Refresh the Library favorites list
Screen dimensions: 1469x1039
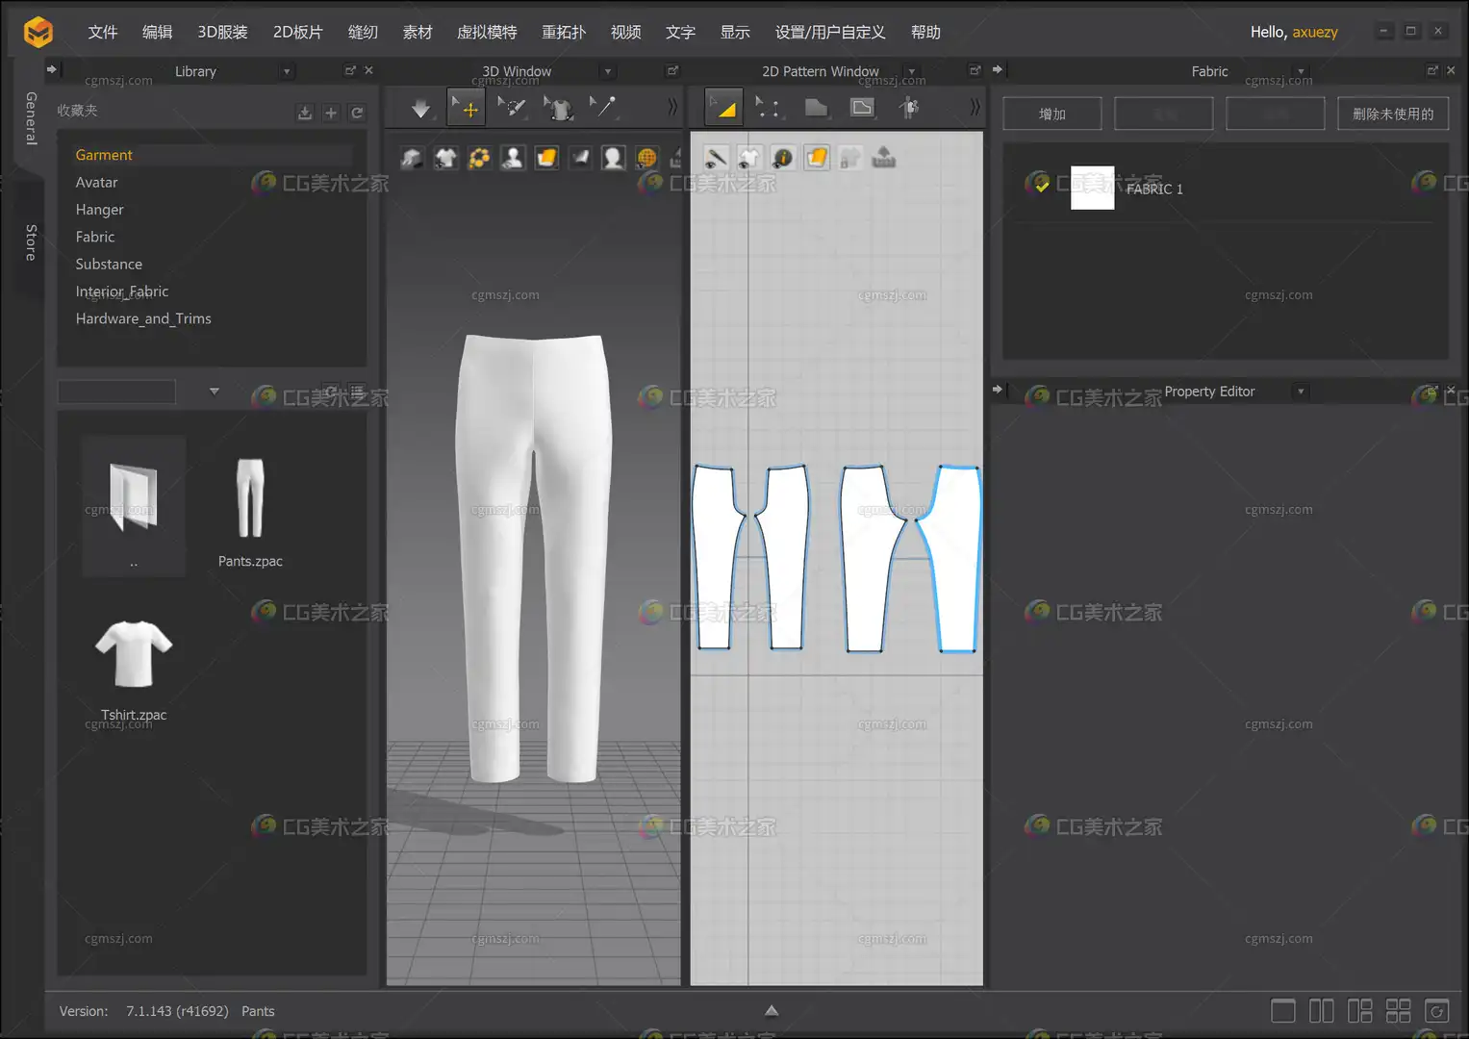tap(357, 113)
